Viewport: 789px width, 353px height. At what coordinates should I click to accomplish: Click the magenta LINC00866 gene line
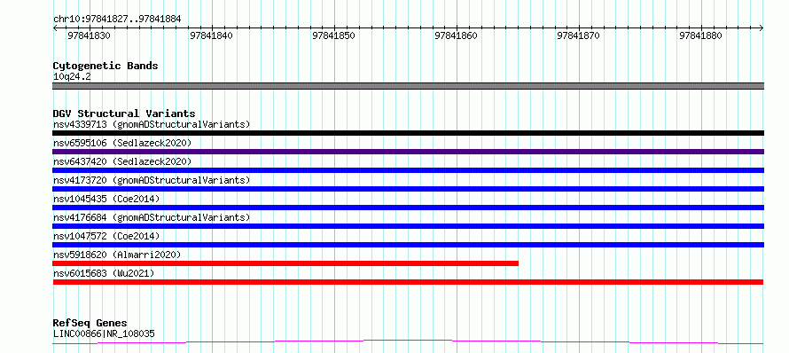408,342
